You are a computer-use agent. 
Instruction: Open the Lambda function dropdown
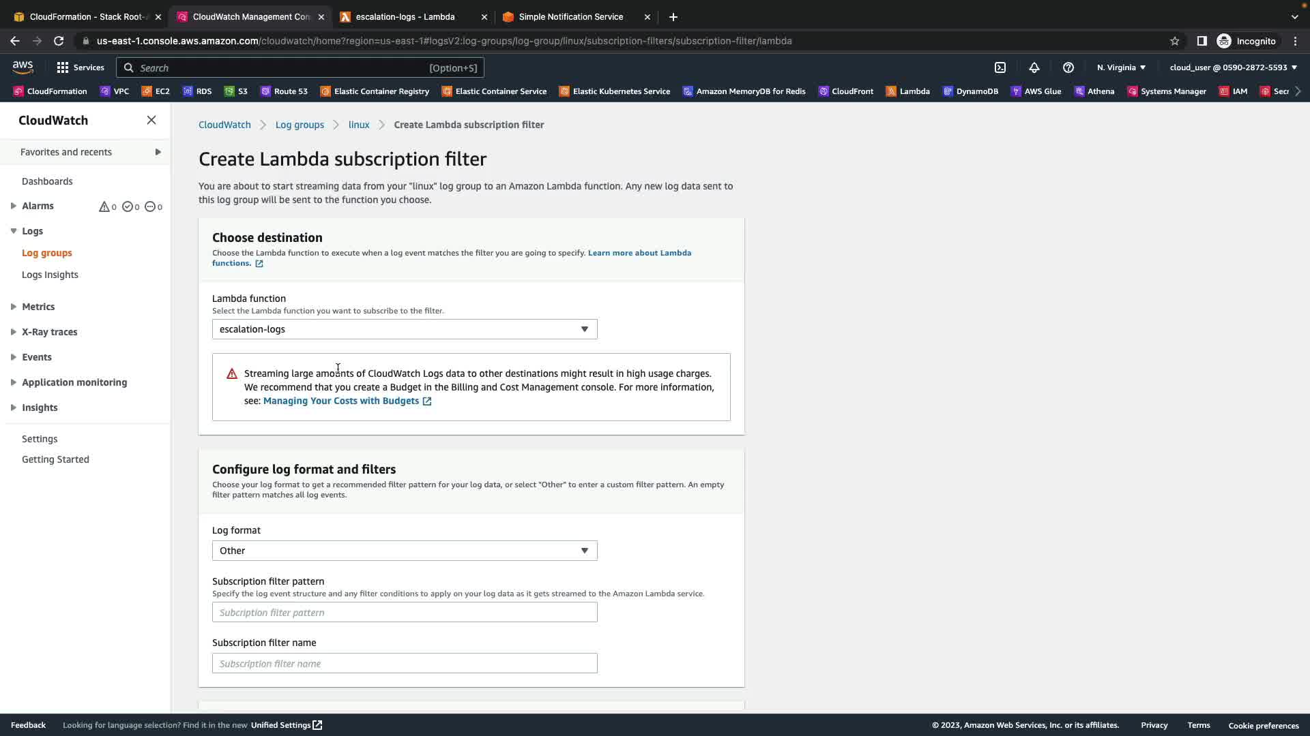pyautogui.click(x=405, y=329)
